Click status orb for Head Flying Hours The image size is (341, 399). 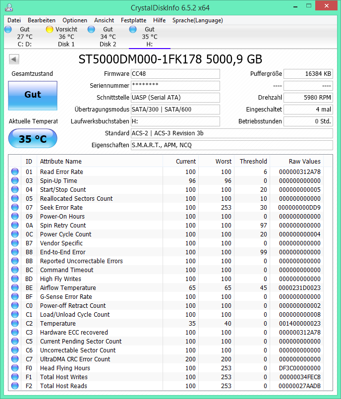coord(15,367)
